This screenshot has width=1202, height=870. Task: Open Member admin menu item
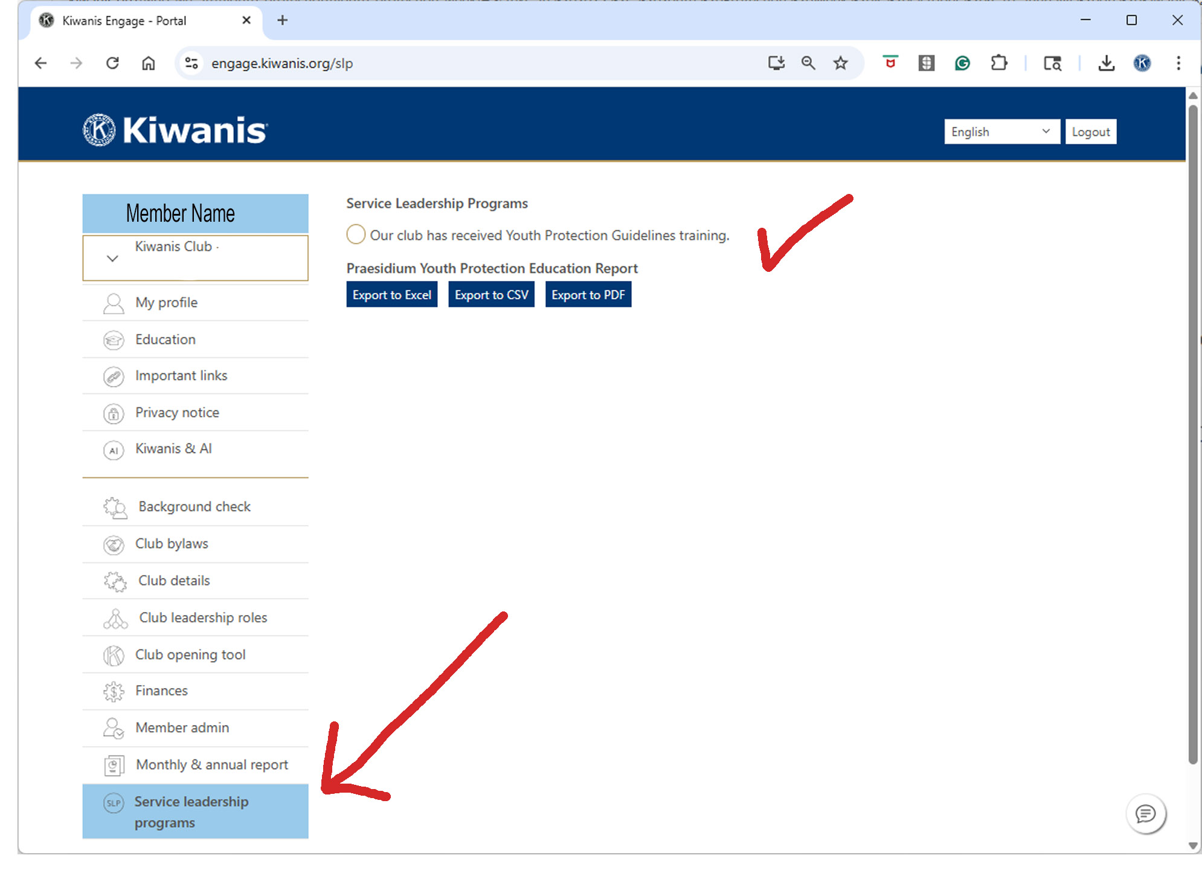pos(182,728)
